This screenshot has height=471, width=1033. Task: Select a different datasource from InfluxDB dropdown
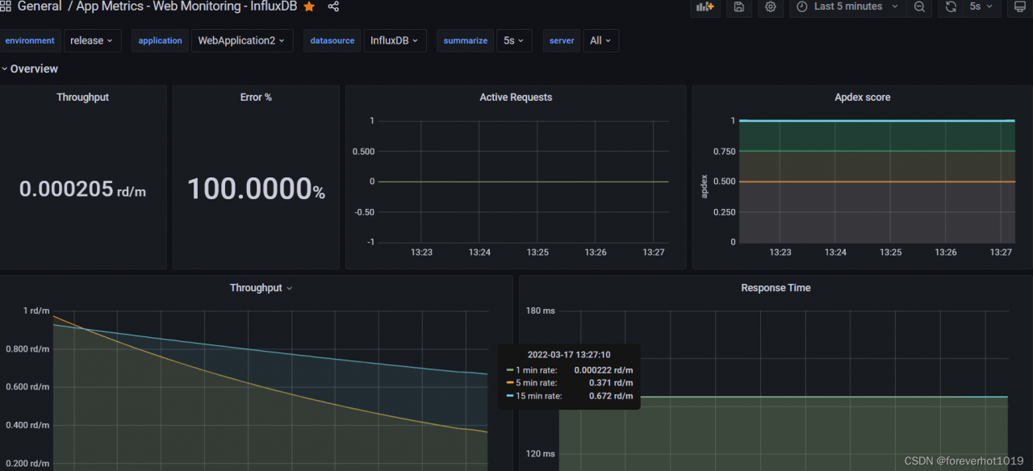[x=395, y=40]
